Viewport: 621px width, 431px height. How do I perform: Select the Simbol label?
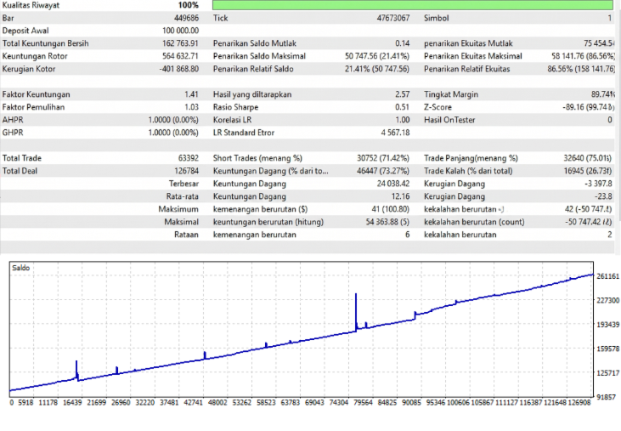[436, 18]
